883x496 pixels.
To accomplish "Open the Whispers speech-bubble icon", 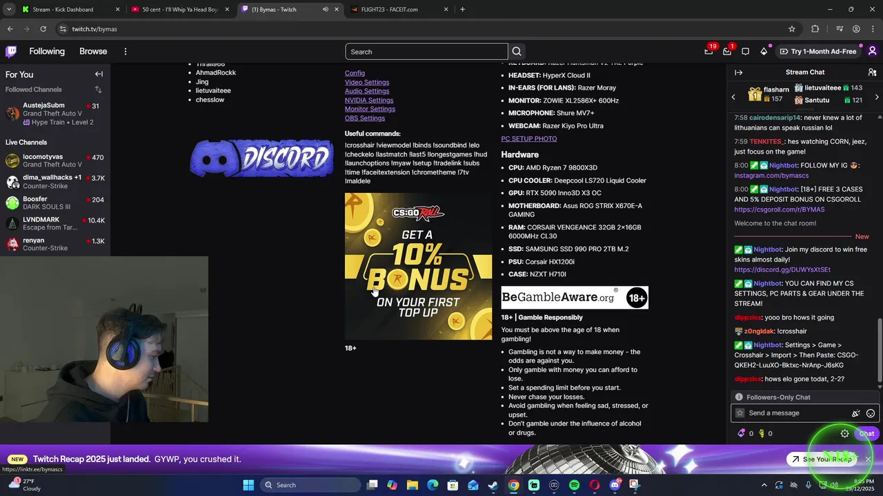I will [745, 52].
